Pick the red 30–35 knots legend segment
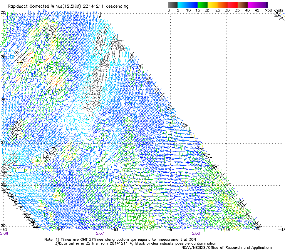The image size is (285, 250). tap(233, 5)
